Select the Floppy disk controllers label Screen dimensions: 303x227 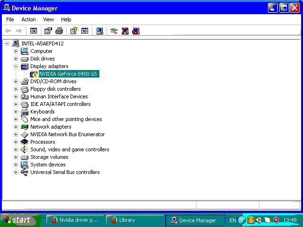(55, 89)
